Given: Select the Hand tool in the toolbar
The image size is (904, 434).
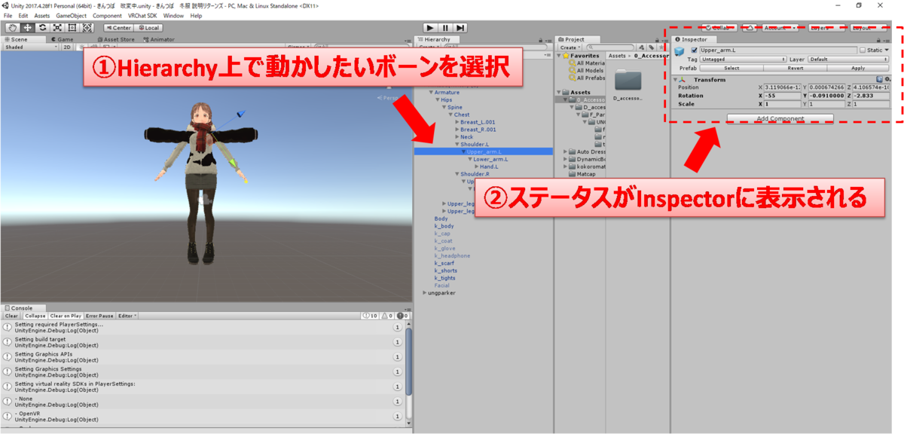Looking at the screenshot, I should [x=11, y=28].
